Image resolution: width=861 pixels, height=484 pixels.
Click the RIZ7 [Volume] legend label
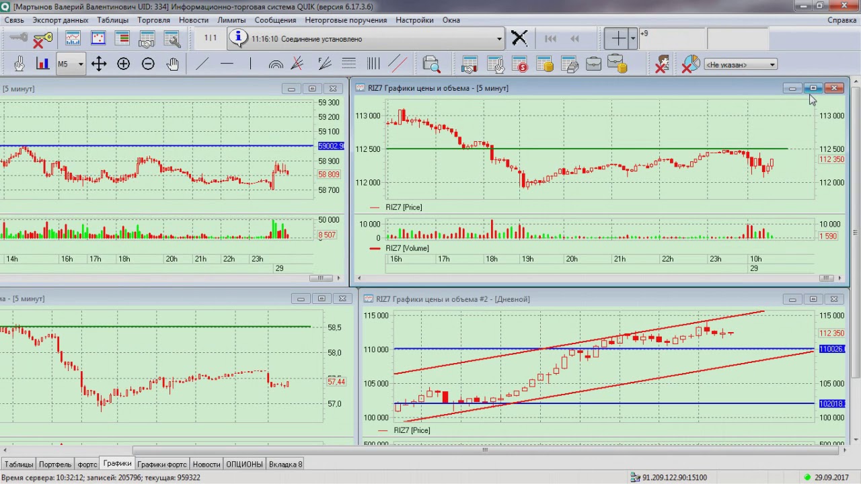pos(407,248)
